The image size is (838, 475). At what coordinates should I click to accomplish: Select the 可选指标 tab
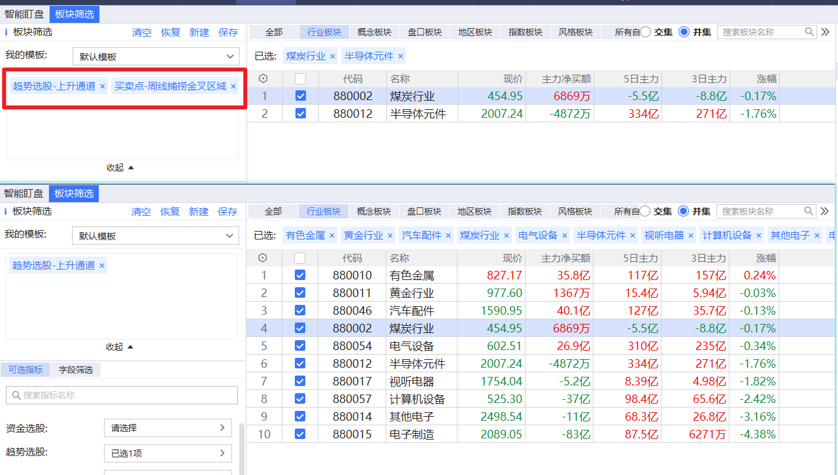pos(25,370)
